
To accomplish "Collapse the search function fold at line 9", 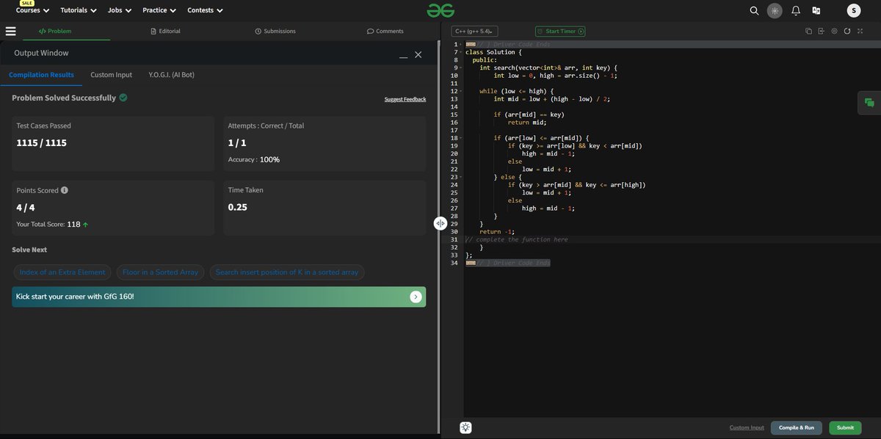I will point(460,68).
